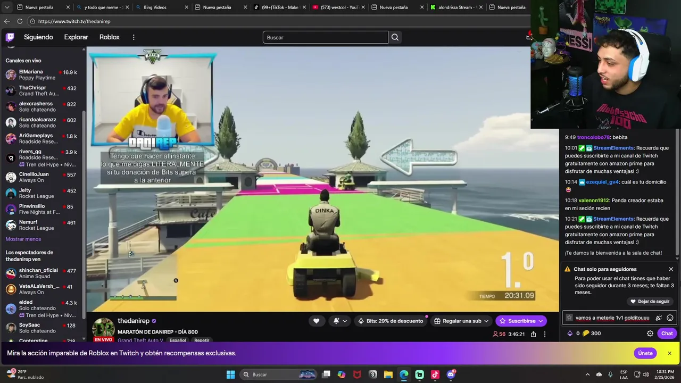Open elded channel in sidebar

coord(41,309)
